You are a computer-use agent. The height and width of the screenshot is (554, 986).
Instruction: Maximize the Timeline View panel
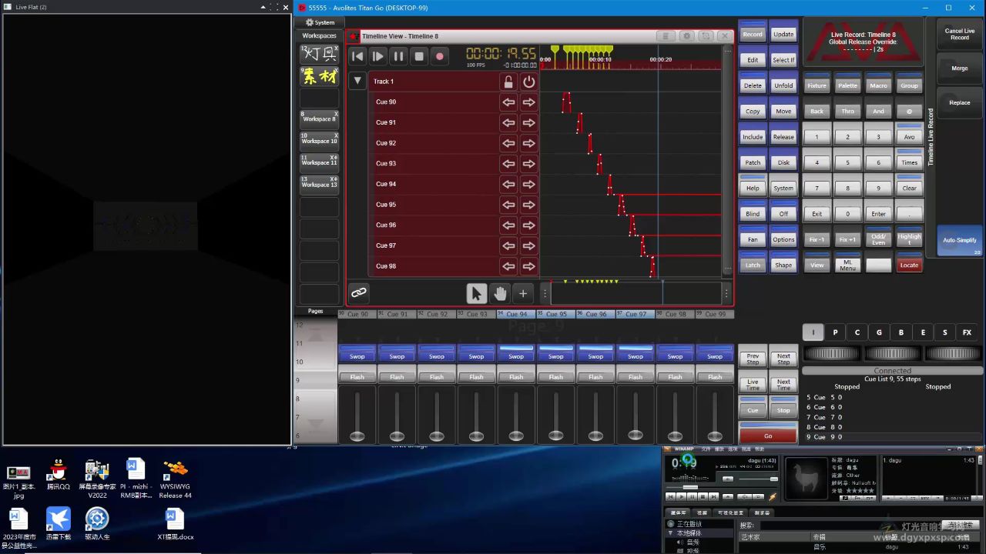706,36
